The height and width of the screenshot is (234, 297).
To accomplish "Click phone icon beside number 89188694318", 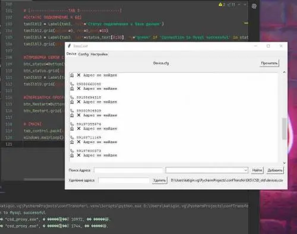I will click(x=72, y=97).
